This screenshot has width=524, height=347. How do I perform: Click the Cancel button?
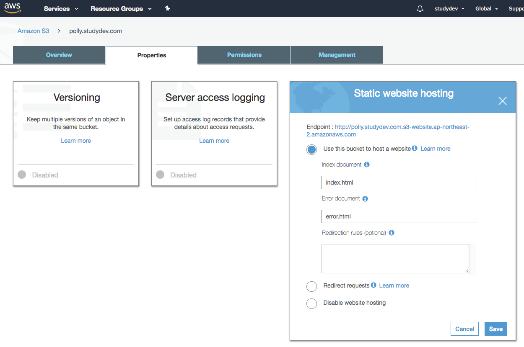(x=465, y=329)
